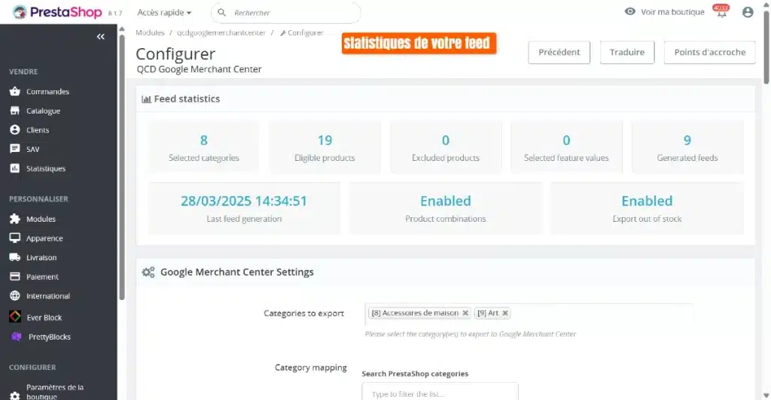Click the Enabled Product combinations card
The height and width of the screenshot is (400, 771).
pyautogui.click(x=446, y=208)
